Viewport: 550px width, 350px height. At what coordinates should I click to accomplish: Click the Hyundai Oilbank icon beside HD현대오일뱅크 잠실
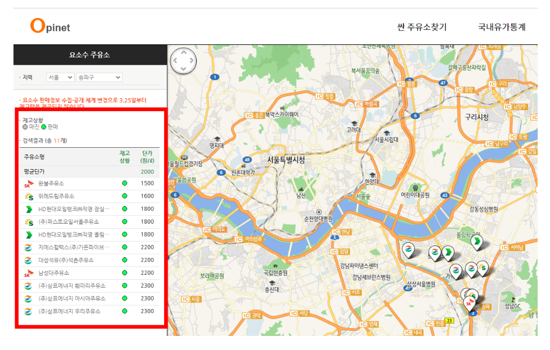point(29,210)
